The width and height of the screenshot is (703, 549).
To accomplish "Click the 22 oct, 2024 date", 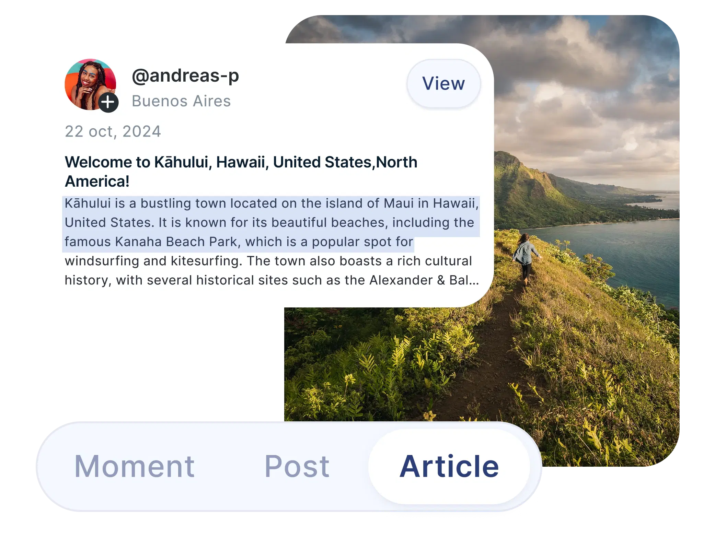I will click(x=113, y=131).
